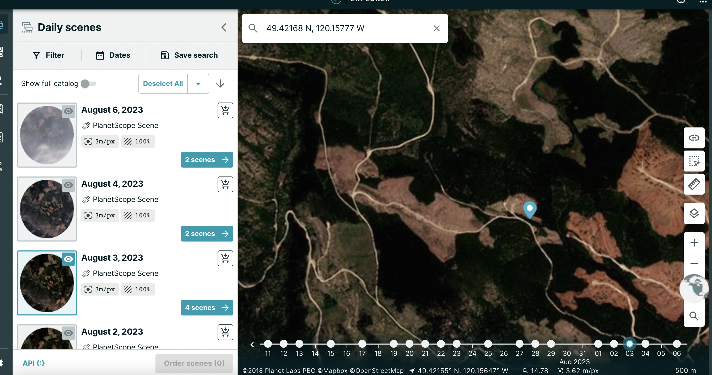Viewport: 712px width, 375px height.
Task: Click the coordinates search field
Action: coord(346,28)
